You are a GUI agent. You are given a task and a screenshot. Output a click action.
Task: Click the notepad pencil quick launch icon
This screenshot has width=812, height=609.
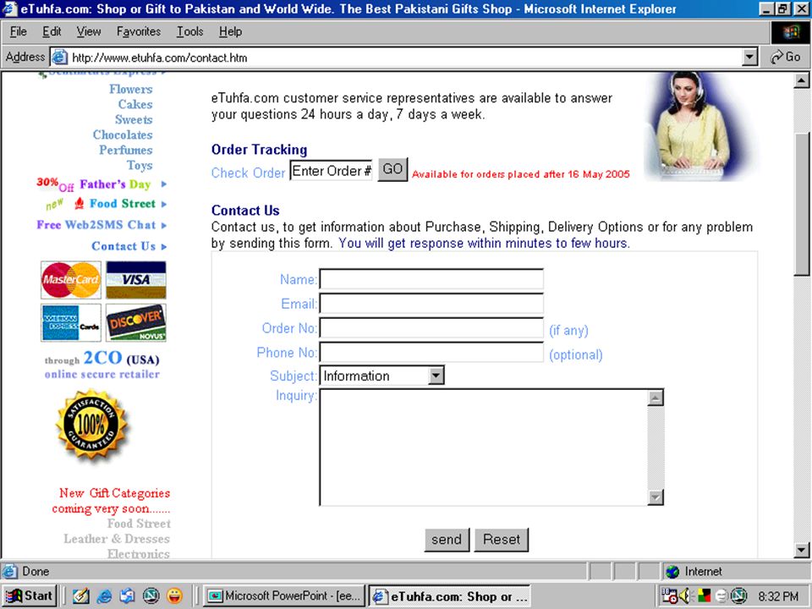click(x=81, y=596)
